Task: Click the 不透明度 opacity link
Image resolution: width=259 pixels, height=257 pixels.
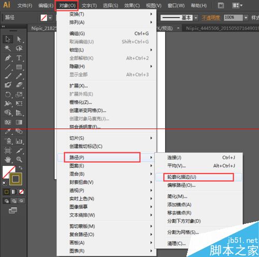Action: click(x=211, y=18)
